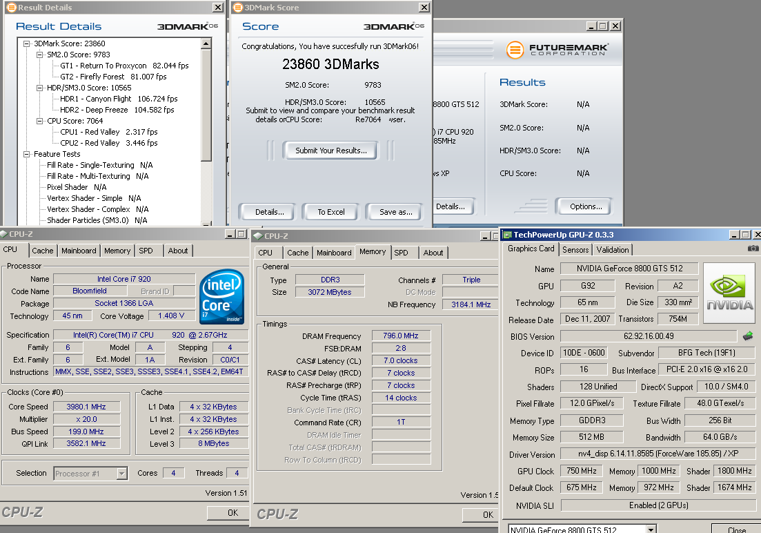Select Pixel Shader feature test row

click(x=77, y=187)
